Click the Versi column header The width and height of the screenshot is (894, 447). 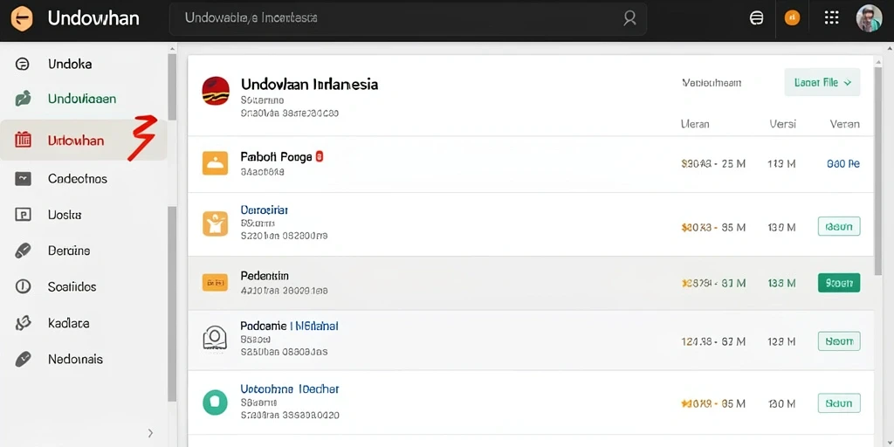point(783,124)
